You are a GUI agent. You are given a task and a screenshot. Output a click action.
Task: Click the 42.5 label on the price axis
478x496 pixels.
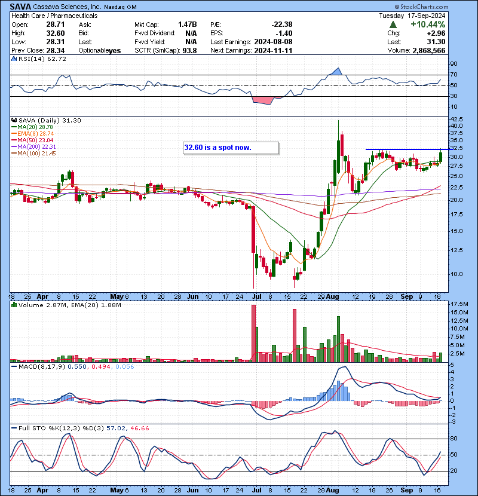456,120
